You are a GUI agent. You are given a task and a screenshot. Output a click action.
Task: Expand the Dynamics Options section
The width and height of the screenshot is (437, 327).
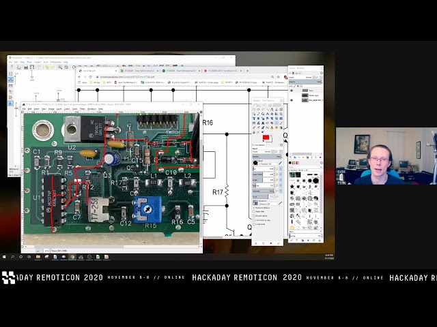(x=253, y=208)
